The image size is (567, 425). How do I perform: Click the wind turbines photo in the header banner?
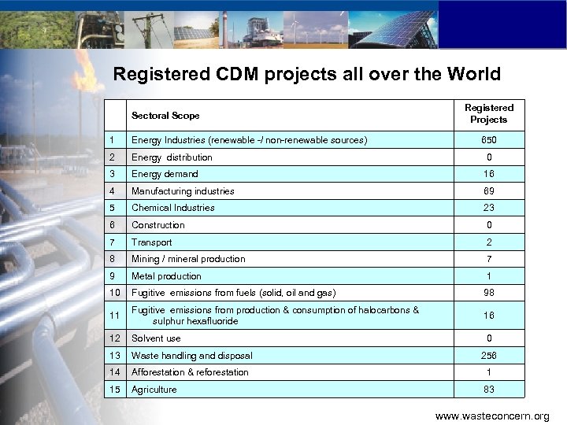point(316,30)
